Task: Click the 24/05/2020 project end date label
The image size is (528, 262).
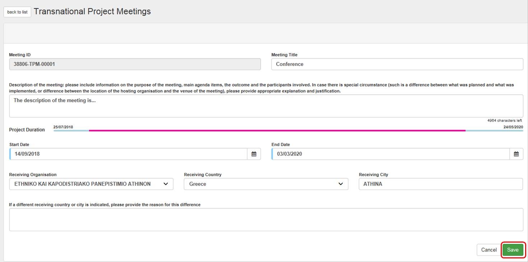Action: pos(513,127)
